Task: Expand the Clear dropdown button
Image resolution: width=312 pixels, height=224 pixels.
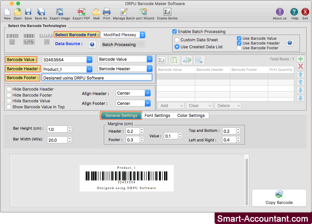Action: pos(199,105)
